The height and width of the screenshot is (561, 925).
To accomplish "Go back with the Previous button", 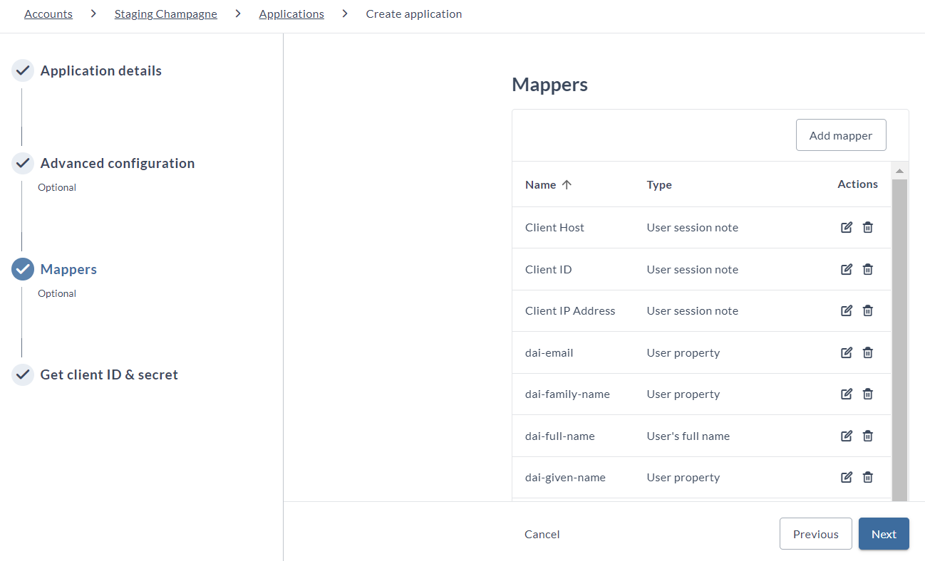I will click(x=816, y=534).
